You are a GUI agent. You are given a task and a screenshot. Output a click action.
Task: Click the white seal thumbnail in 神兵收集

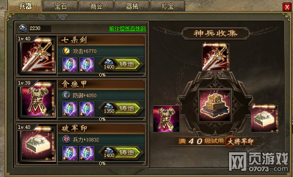coord(264,119)
